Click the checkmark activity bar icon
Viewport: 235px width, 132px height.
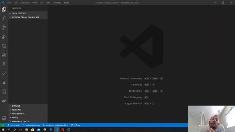(x=4, y=73)
